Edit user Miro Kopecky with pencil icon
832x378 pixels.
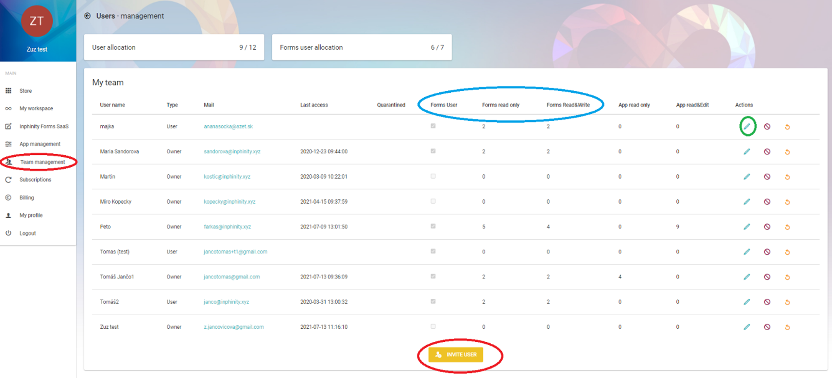click(747, 202)
